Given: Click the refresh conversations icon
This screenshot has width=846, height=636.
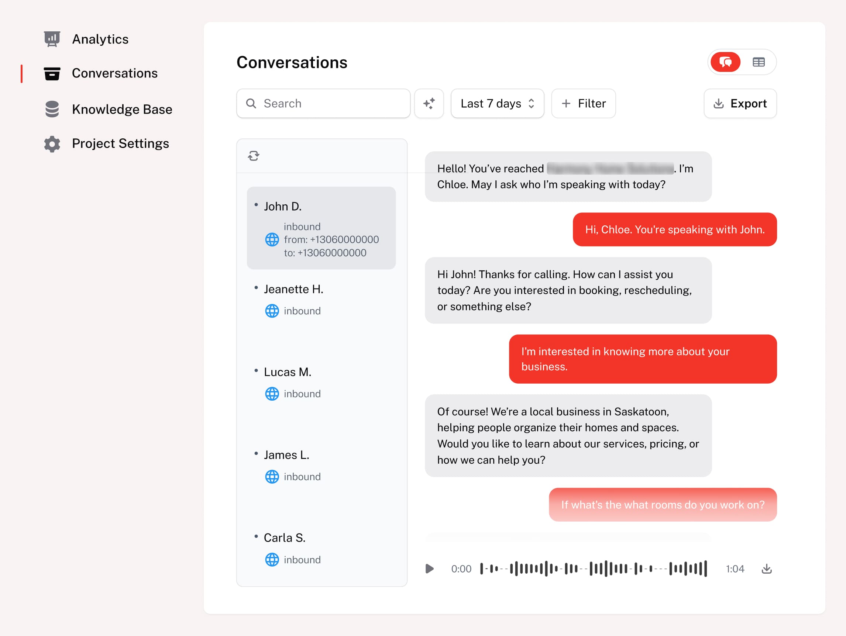Looking at the screenshot, I should 254,156.
